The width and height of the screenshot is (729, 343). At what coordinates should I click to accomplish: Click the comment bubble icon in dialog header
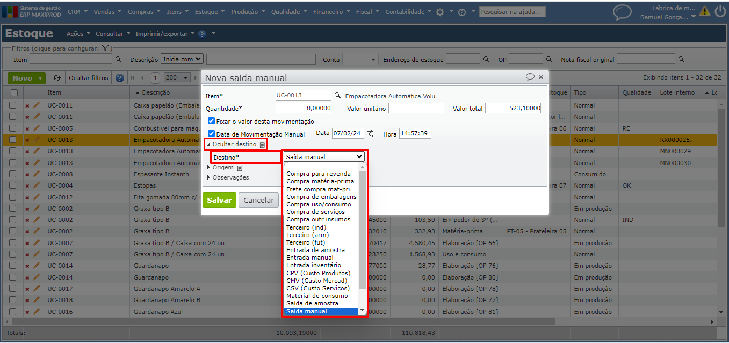(x=530, y=77)
